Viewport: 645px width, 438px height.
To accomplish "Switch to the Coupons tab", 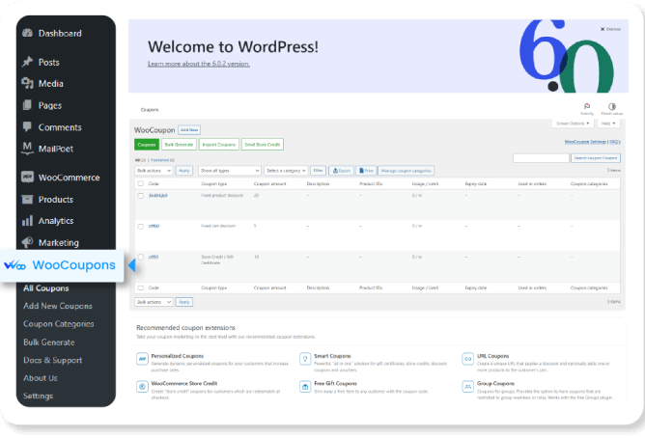I will pos(147,145).
